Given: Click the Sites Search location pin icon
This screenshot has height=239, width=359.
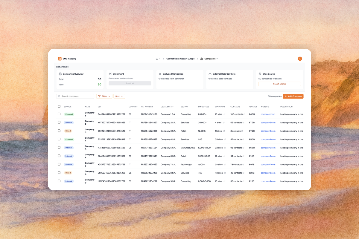Looking at the screenshot, I should pos(260,74).
